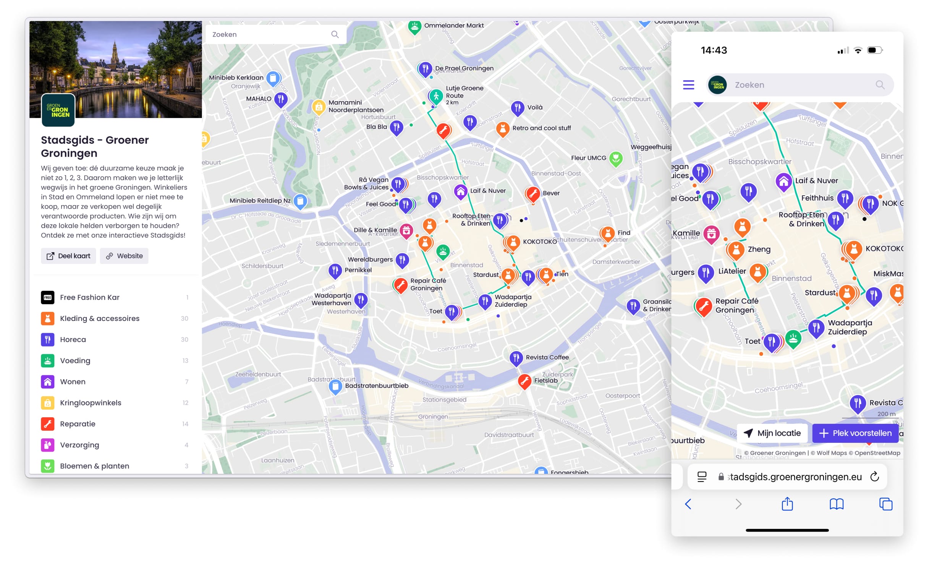Open the Lutje Groene Route walking marker
The image size is (929, 564).
pyautogui.click(x=436, y=97)
